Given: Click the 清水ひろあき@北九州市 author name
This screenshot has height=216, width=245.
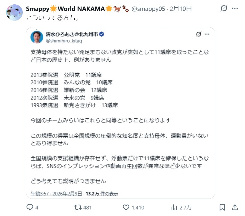Looking at the screenshot, I should 72,34.
